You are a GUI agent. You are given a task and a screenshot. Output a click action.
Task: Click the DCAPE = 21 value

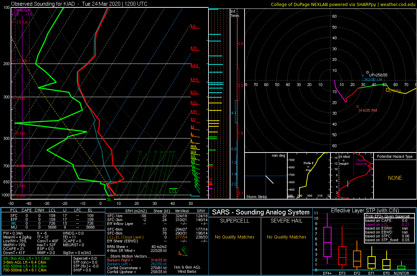[14, 249]
